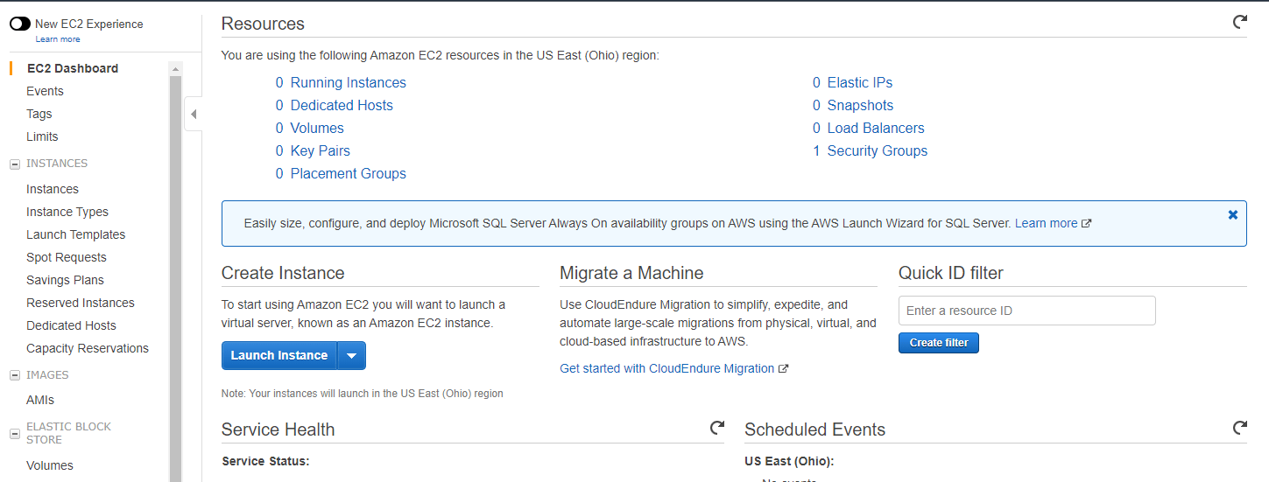Open the Dedicated Hosts resource link
Image resolution: width=1269 pixels, height=482 pixels.
(x=342, y=105)
